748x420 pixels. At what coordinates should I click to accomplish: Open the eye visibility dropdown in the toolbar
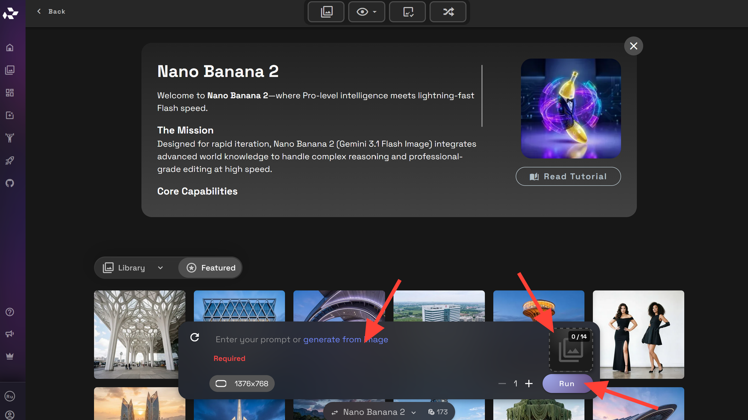coord(366,12)
